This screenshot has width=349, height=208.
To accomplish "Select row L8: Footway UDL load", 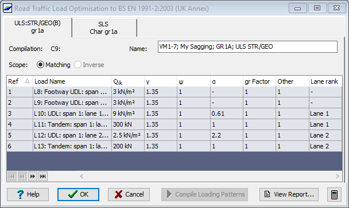I will [x=174, y=92].
